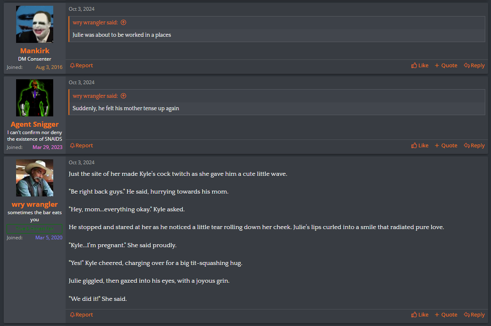This screenshot has height=326, width=491.
Task: Open wry wrangler's cowboy avatar
Action: [x=34, y=178]
